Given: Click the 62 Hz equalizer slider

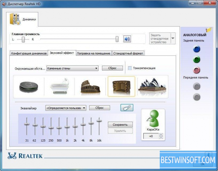Looking at the screenshot, I should [x=35, y=125].
